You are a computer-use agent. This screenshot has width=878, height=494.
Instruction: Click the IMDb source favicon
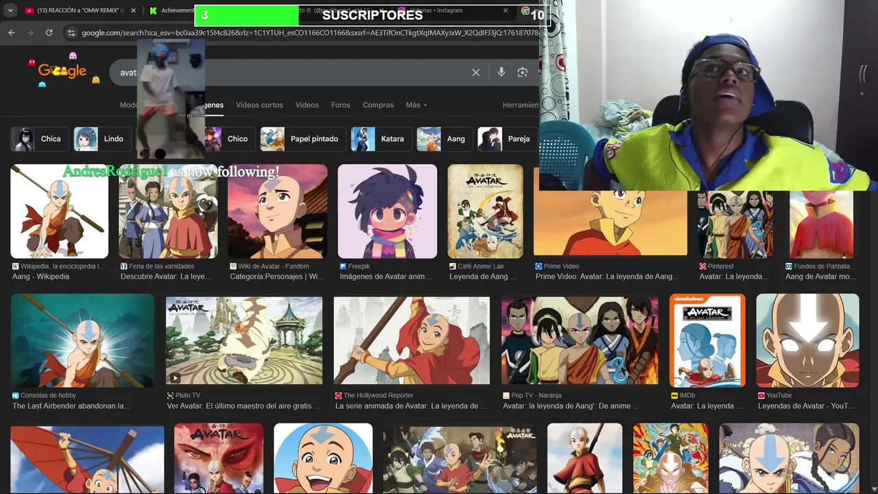(674, 396)
